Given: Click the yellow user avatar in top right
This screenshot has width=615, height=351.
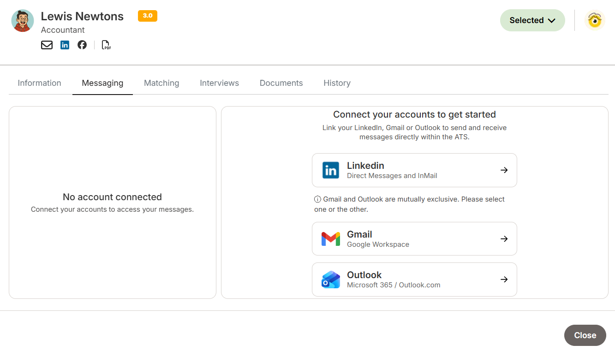Looking at the screenshot, I should tap(595, 20).
